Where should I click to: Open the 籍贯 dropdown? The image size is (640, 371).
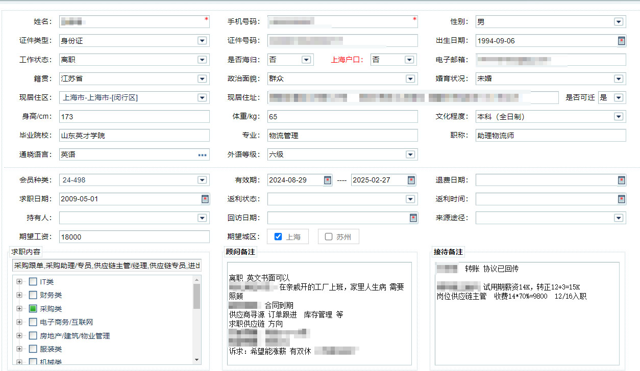pyautogui.click(x=202, y=79)
